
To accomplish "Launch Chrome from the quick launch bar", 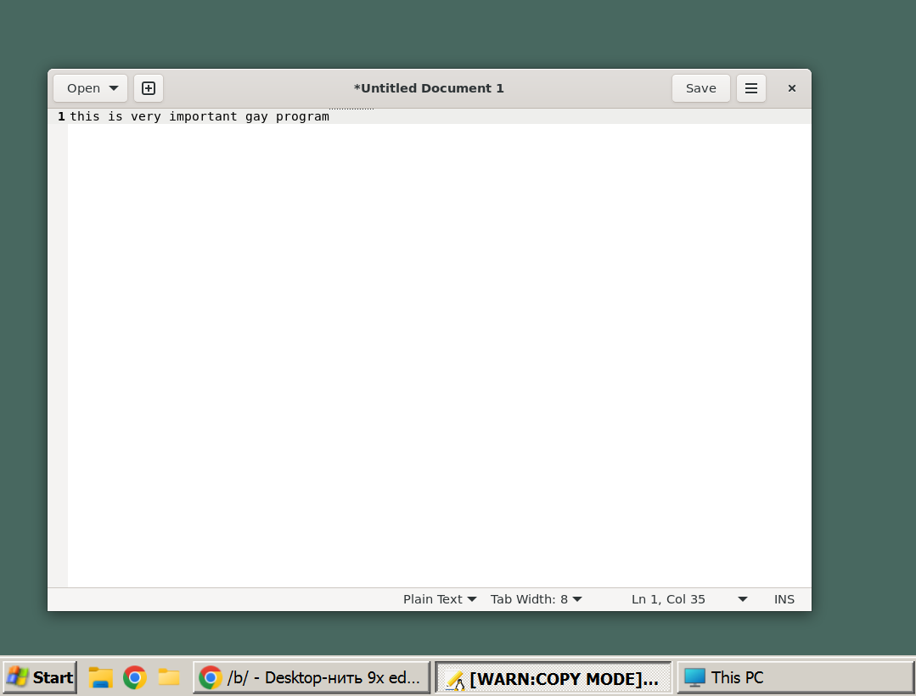I will (x=135, y=677).
